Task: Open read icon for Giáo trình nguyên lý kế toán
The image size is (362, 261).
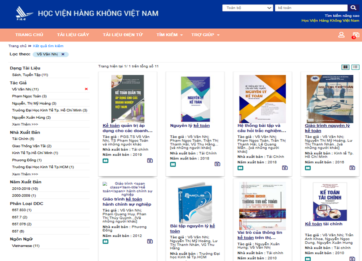Action: click(x=308, y=168)
